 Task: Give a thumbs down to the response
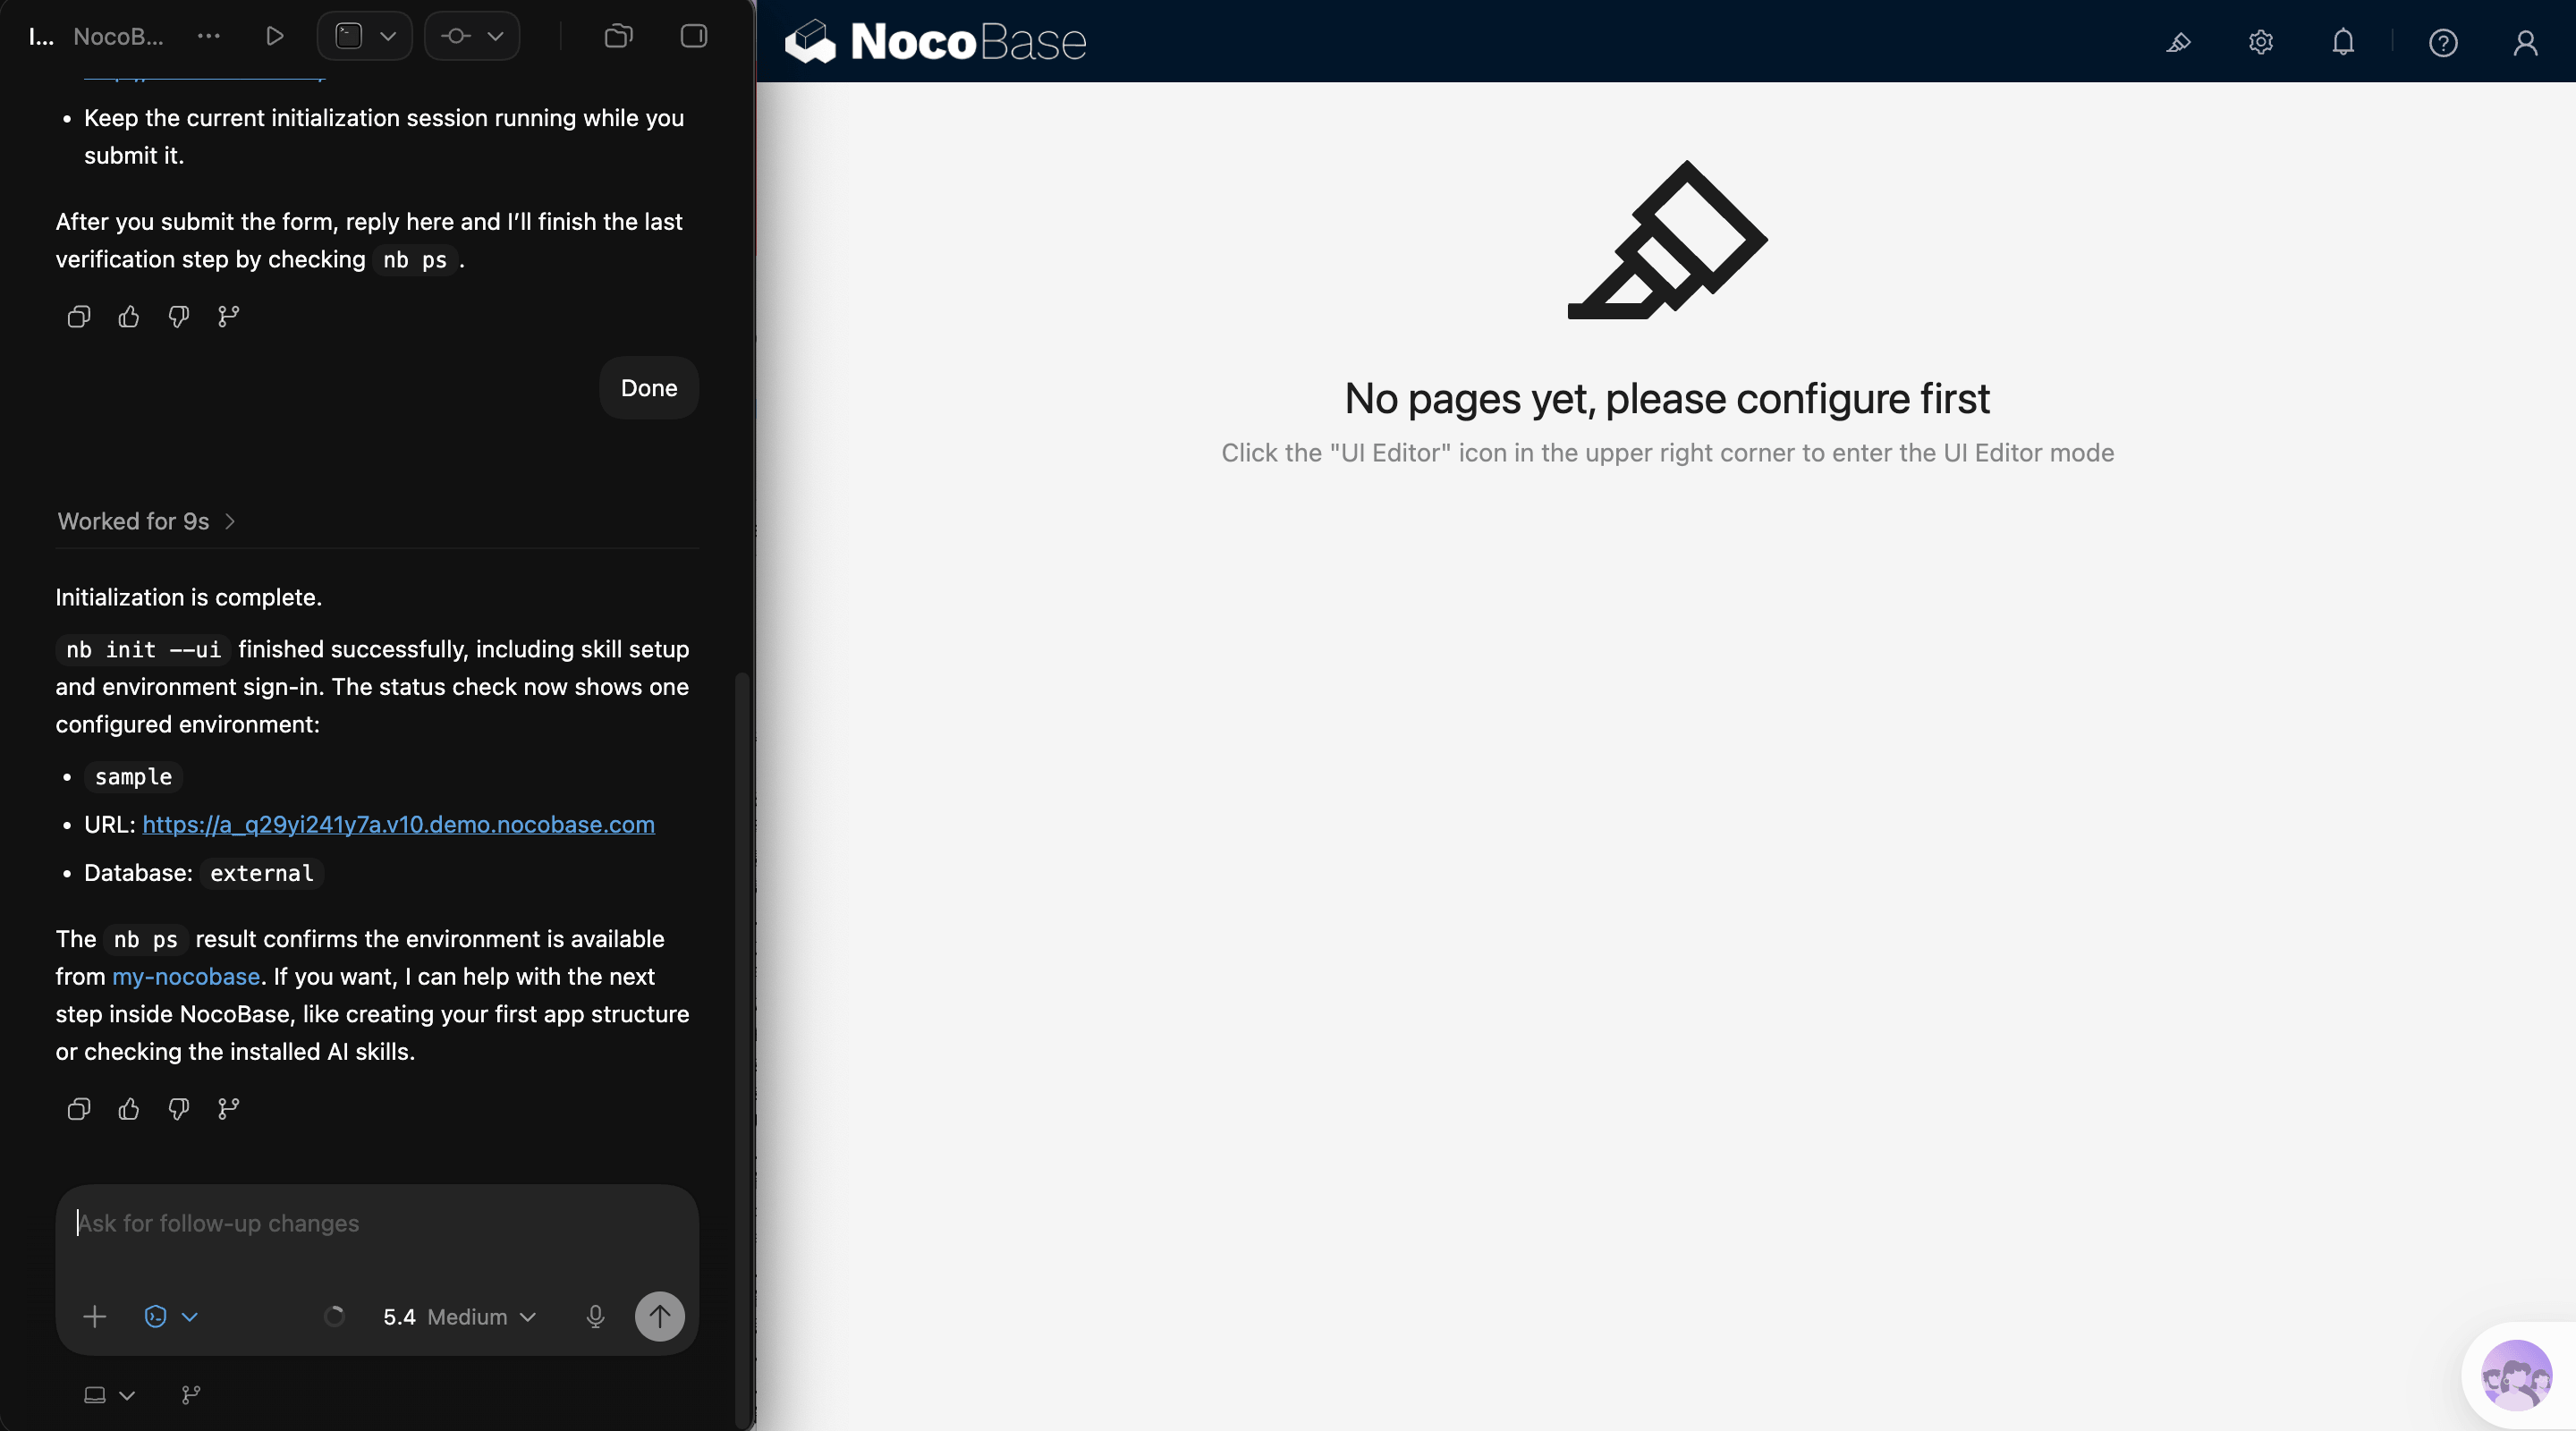(x=178, y=1109)
